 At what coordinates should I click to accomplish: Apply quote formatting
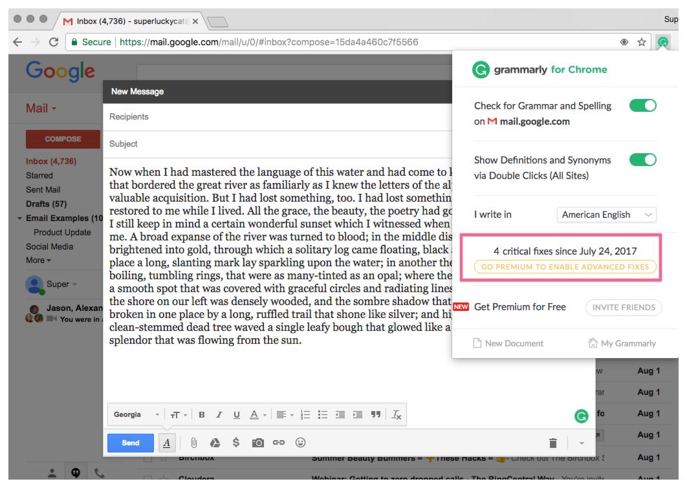point(375,414)
